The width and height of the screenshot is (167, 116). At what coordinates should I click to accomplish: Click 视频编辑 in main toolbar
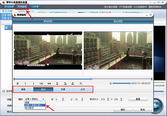coord(22,7)
